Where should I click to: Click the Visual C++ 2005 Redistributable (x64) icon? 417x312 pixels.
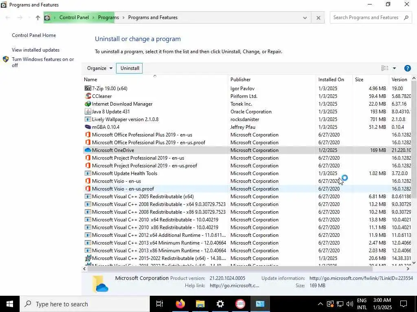88,197
